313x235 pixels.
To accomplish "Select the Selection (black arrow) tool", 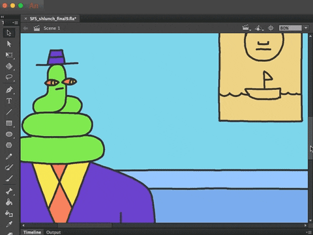I will pos(9,33).
